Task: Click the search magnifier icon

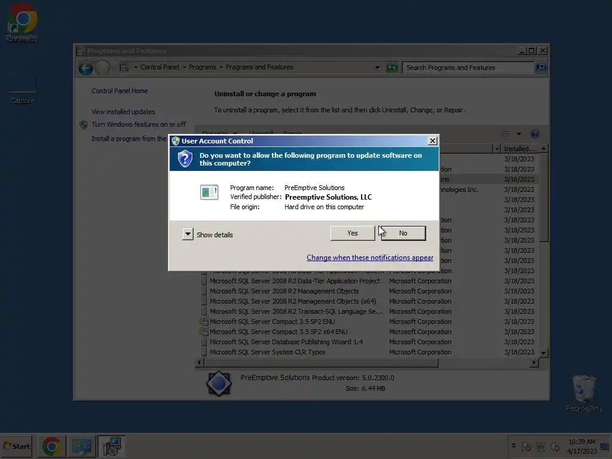Action: [x=540, y=68]
